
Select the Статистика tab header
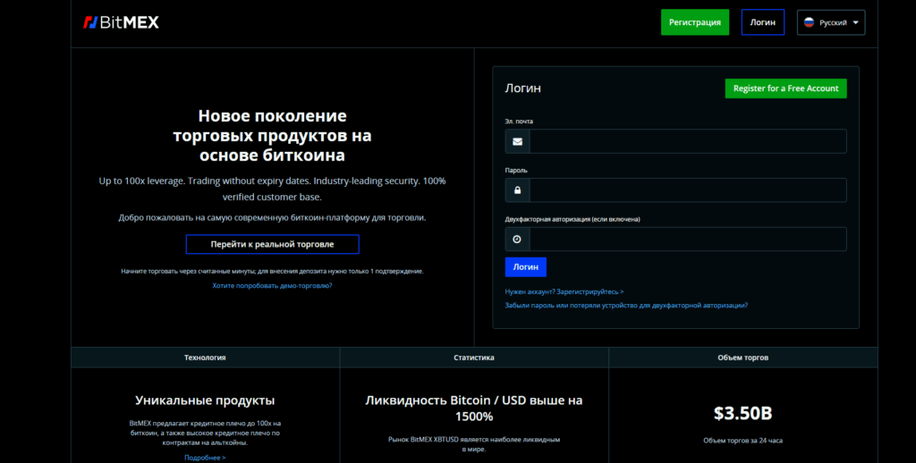point(474,358)
